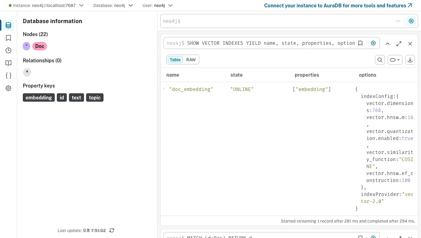This screenshot has height=238, width=421.
Task: Select the "doc_embedding" name cell
Action: (x=191, y=89)
